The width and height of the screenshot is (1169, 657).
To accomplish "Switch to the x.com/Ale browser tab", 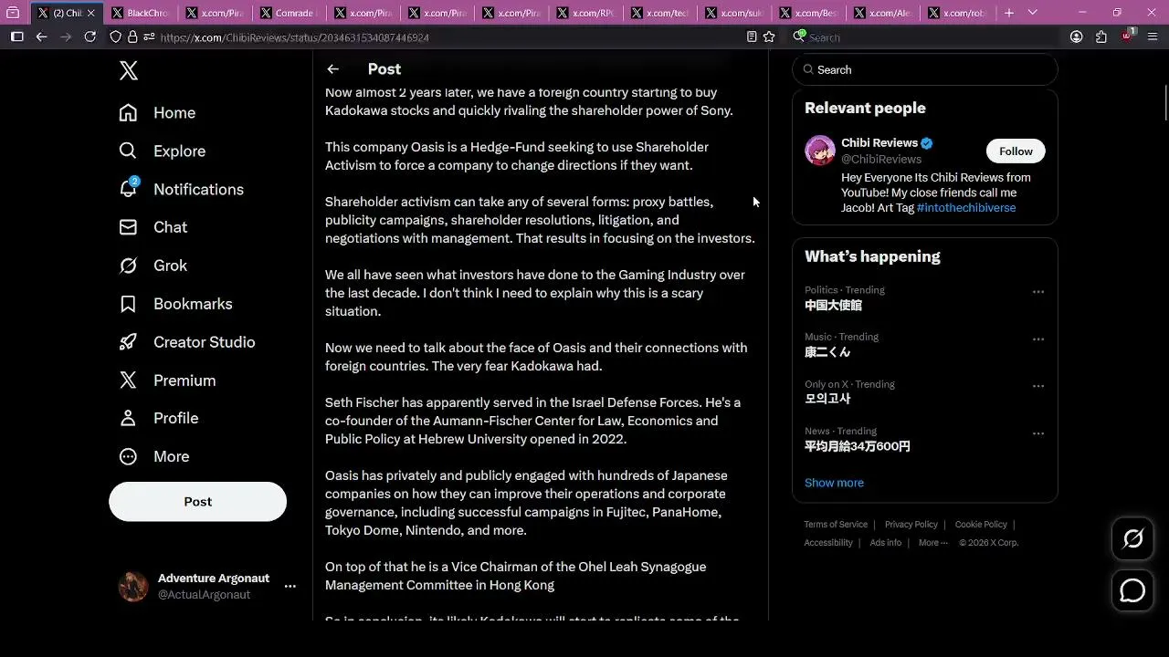I will point(881,13).
